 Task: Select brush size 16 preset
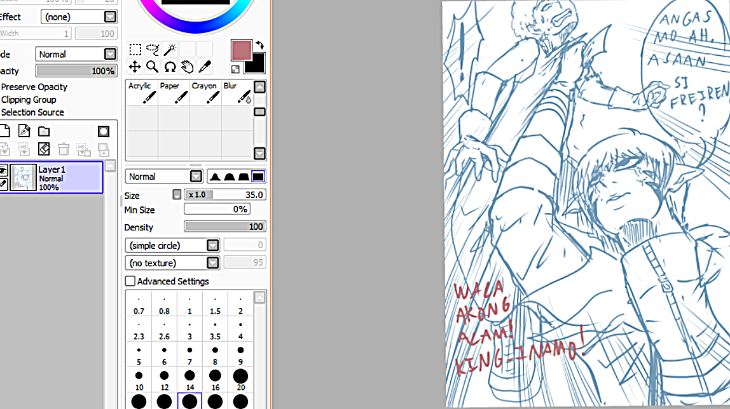[215, 381]
